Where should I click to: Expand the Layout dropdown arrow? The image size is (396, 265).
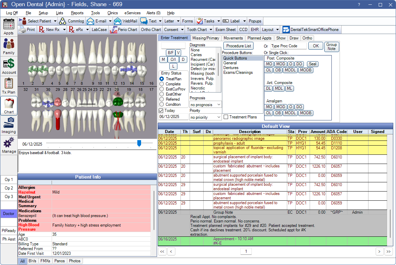click(x=278, y=30)
